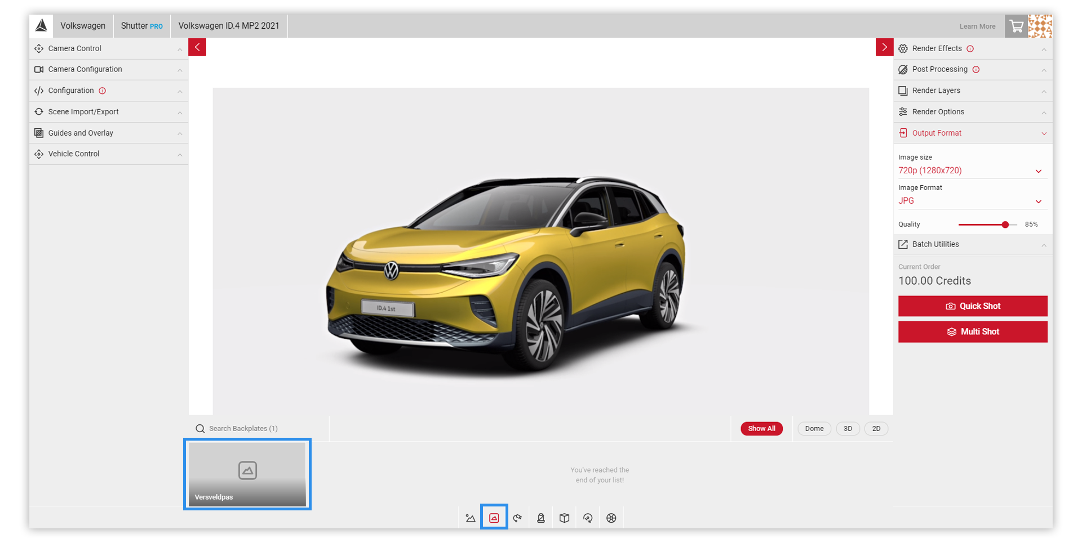This screenshot has width=1082, height=543.
Task: Open the paint bucket icon in bottom toolbar
Action: 541,518
